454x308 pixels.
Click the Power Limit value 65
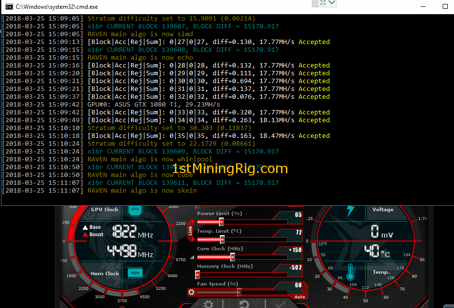coord(298,215)
